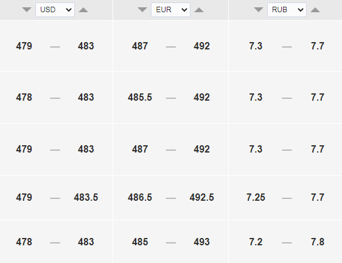The image size is (342, 263).
Task: Select the 485.5 EUR buy rate
Action: 140,97
